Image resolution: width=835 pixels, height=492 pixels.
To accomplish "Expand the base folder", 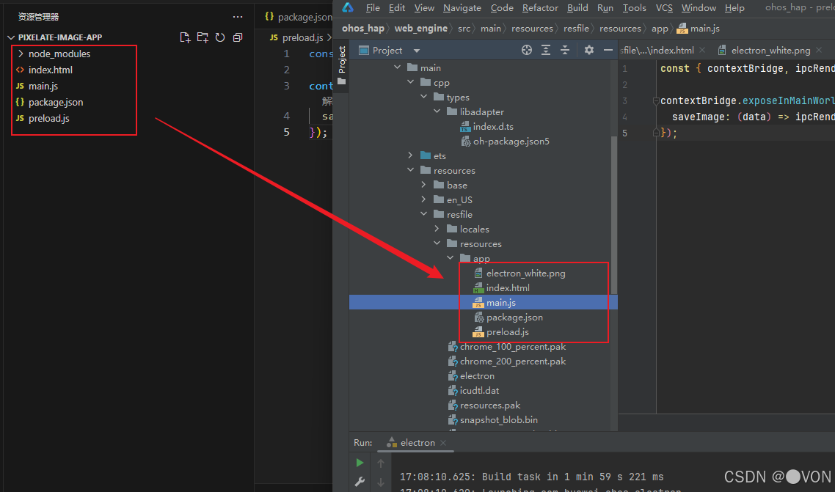I will 424,185.
